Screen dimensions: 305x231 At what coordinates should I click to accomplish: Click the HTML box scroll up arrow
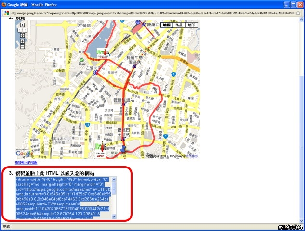coord(114,180)
